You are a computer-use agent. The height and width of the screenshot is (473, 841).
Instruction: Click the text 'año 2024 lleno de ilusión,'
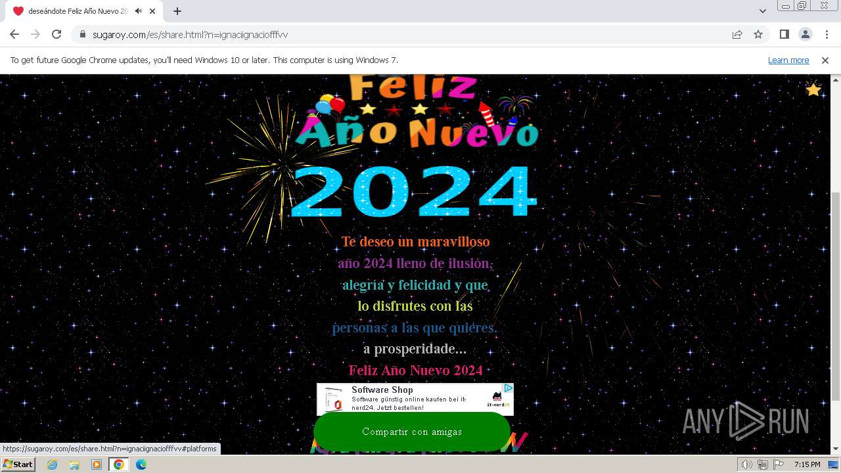point(415,263)
